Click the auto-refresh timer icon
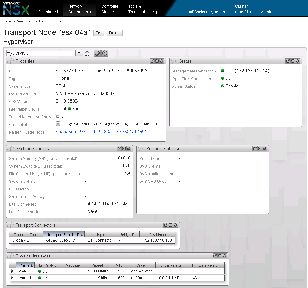This screenshot has height=288, width=308. pyautogui.click(x=105, y=53)
